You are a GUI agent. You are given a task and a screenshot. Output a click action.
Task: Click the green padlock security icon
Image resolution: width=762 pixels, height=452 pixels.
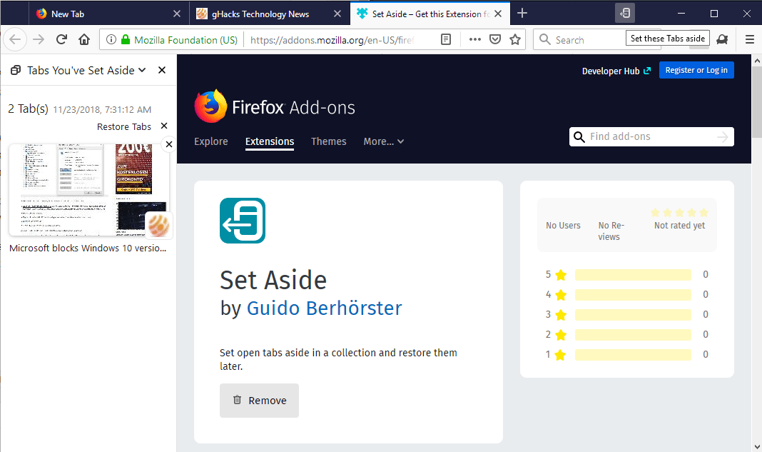coord(126,39)
